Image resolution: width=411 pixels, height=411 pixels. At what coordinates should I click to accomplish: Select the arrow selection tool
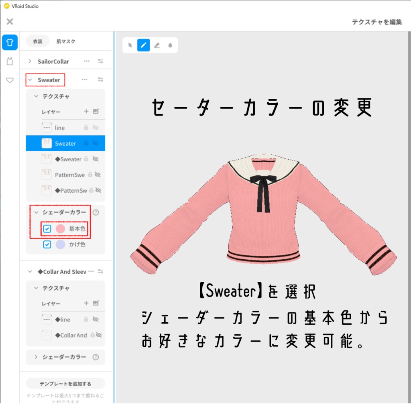coord(129,45)
